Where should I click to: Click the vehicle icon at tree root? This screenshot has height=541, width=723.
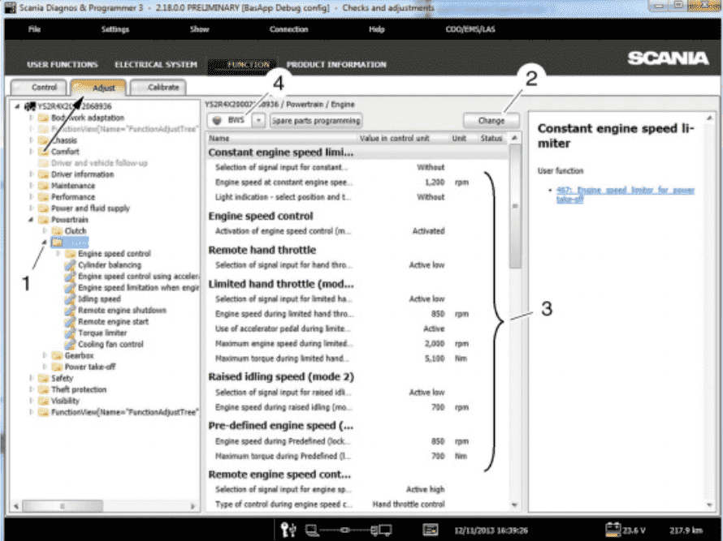coord(30,106)
